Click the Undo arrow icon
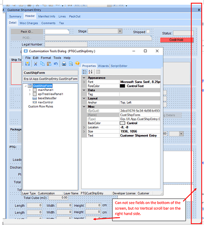This screenshot has height=225, width=204. click(56, 64)
